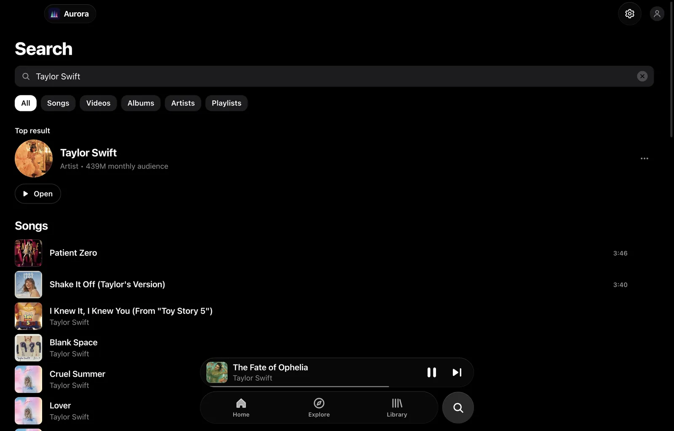Click Taylor Swift artist under now playing title
Viewport: 674px width, 431px height.
click(253, 378)
